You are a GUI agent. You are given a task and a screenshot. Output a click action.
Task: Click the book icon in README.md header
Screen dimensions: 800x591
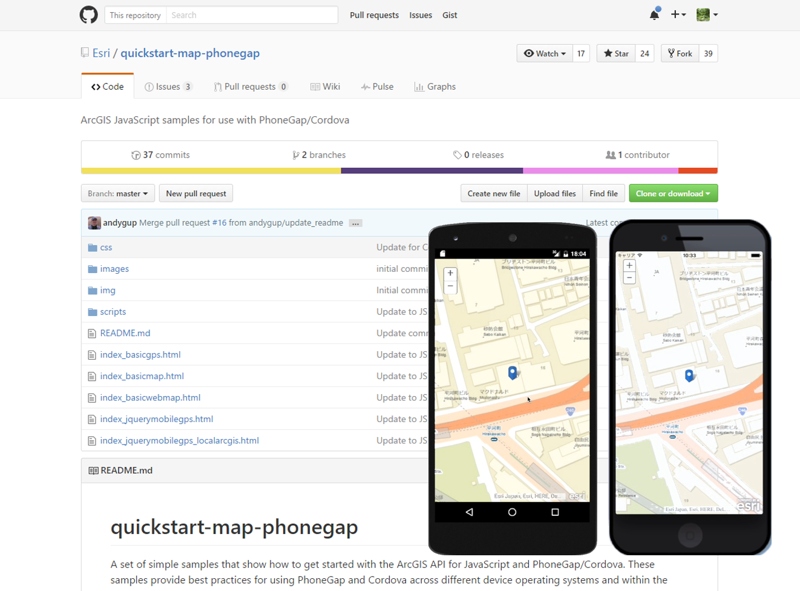pyautogui.click(x=93, y=470)
